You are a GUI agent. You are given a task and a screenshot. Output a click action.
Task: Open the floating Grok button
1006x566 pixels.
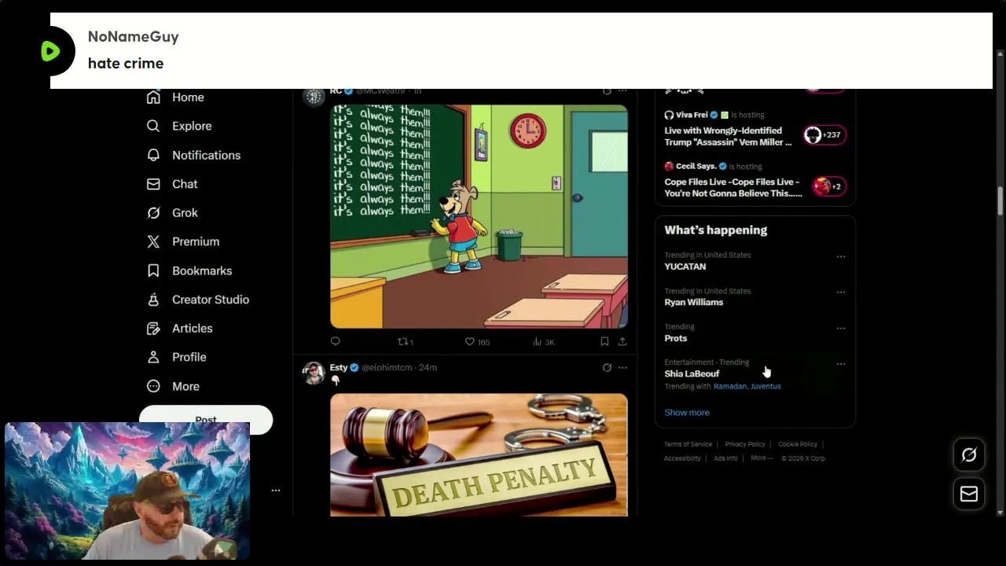pyautogui.click(x=969, y=455)
